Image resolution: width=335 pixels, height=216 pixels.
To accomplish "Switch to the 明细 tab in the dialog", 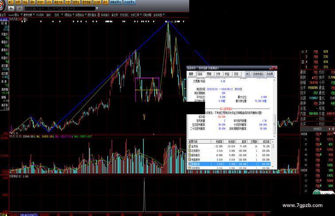I will coord(209,74).
